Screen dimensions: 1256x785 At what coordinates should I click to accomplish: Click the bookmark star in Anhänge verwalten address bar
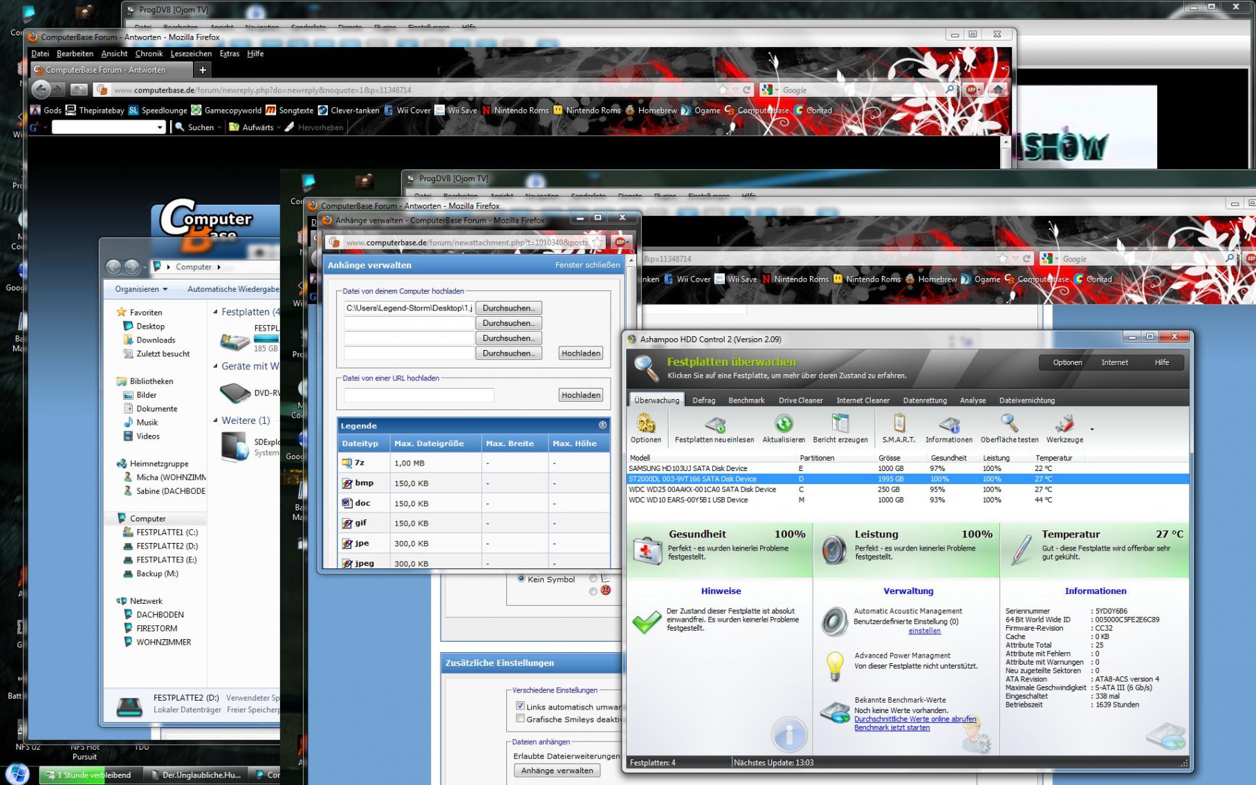597,242
